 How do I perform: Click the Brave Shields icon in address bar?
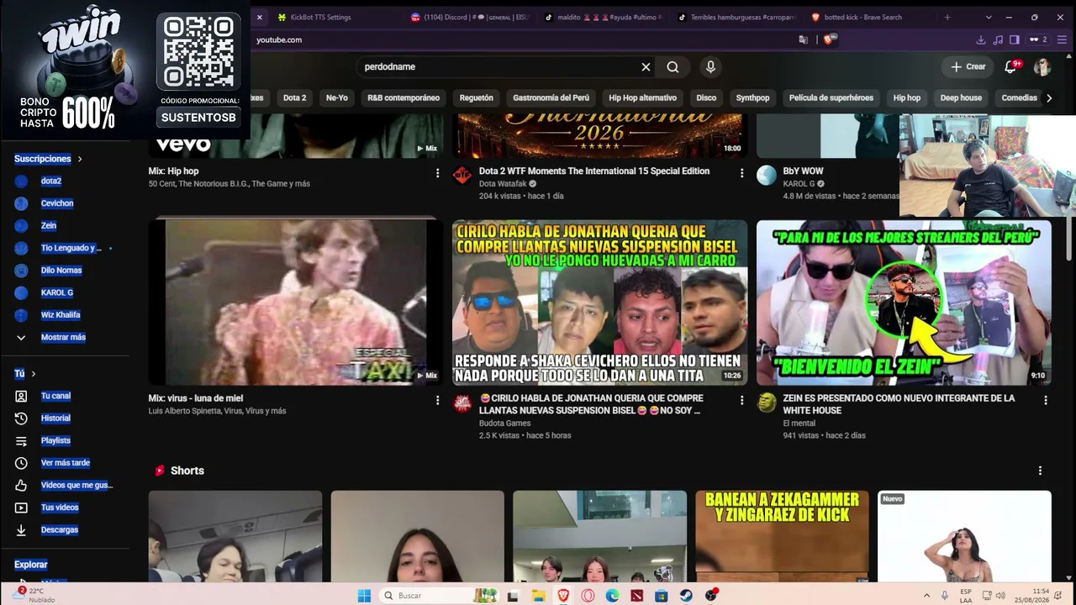829,39
